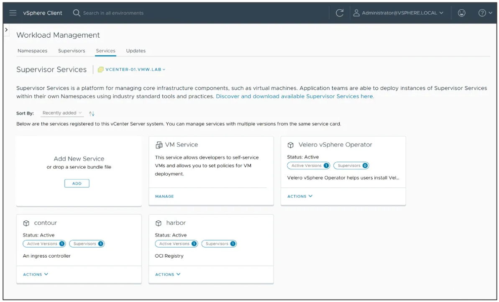Click Supervisors badge on harbor card
Image resolution: width=499 pixels, height=302 pixels.
219,244
